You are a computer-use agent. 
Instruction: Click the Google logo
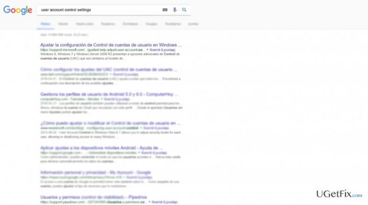(x=18, y=10)
